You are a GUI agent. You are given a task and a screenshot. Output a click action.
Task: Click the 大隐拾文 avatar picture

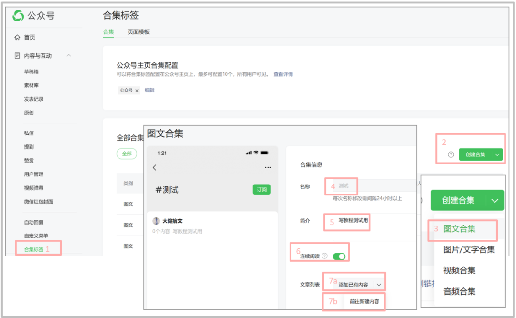coord(156,221)
